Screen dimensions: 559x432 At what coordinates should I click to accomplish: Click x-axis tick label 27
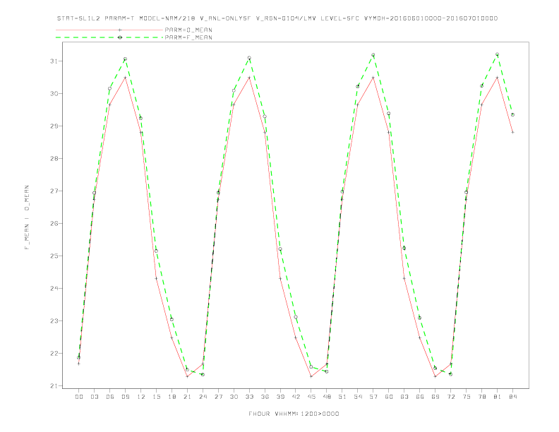218,397
